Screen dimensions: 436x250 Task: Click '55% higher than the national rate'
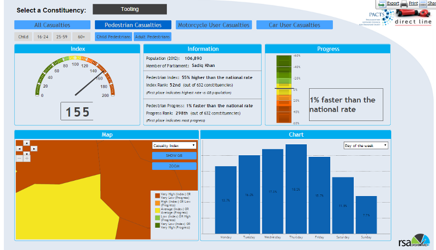coord(217,77)
